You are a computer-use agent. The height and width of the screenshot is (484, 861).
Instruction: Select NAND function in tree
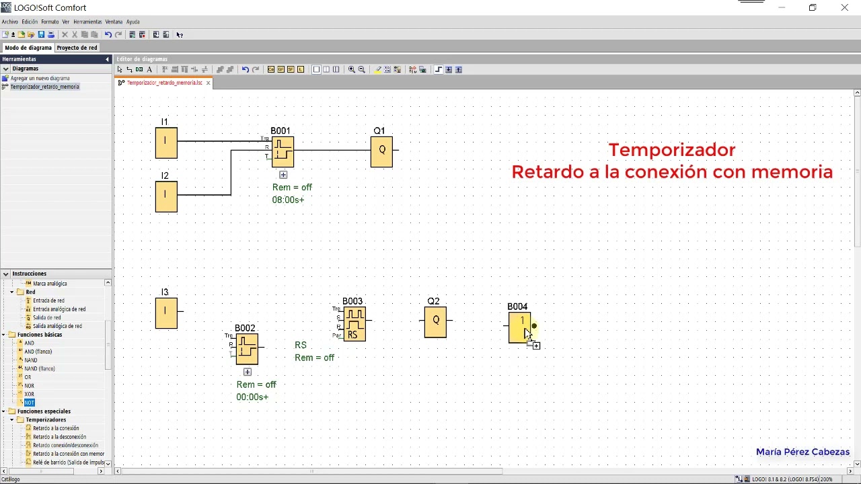pos(31,360)
